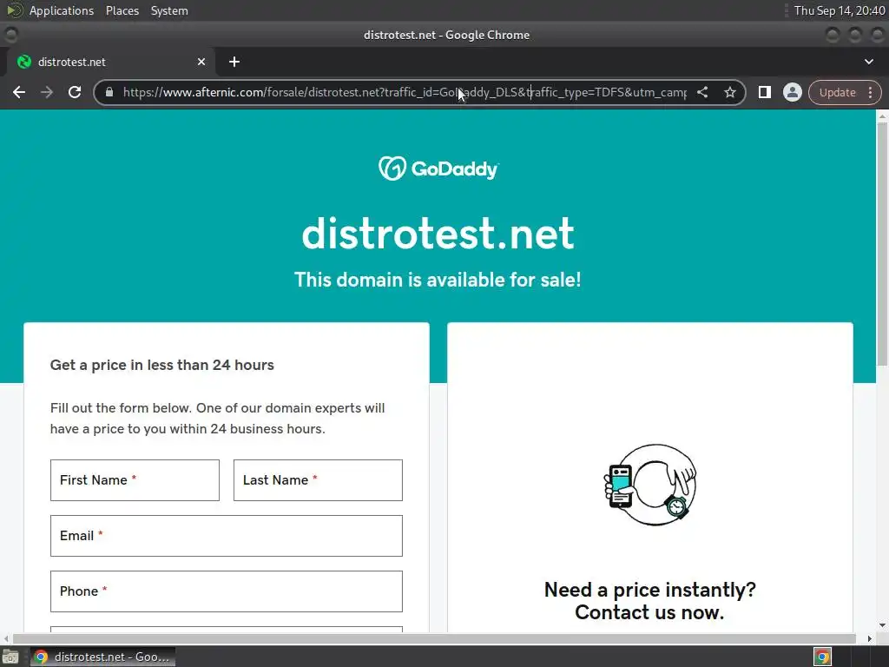Open the Chrome profile avatar menu
Screen dimensions: 889x667
pyautogui.click(x=792, y=92)
